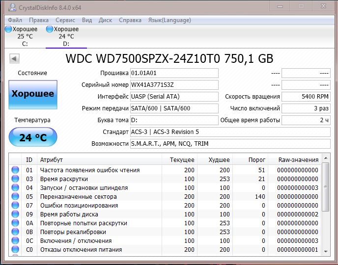Select row Ошибки позиционирования
The image size is (338, 265).
[166, 205]
